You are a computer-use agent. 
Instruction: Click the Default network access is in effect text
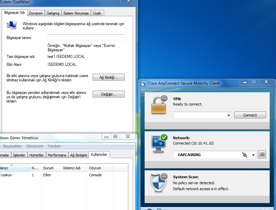pos(201,189)
